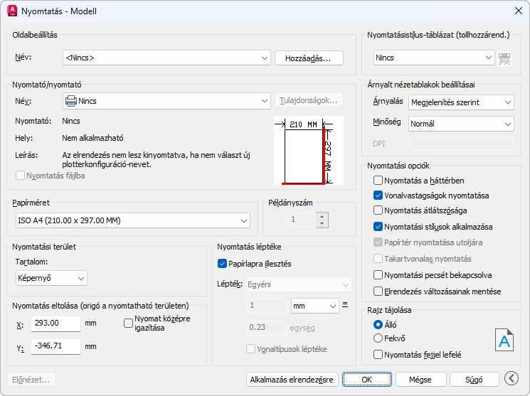Click the Mégse cancel button
Screen dimensions: 530x396
[x=420, y=380]
